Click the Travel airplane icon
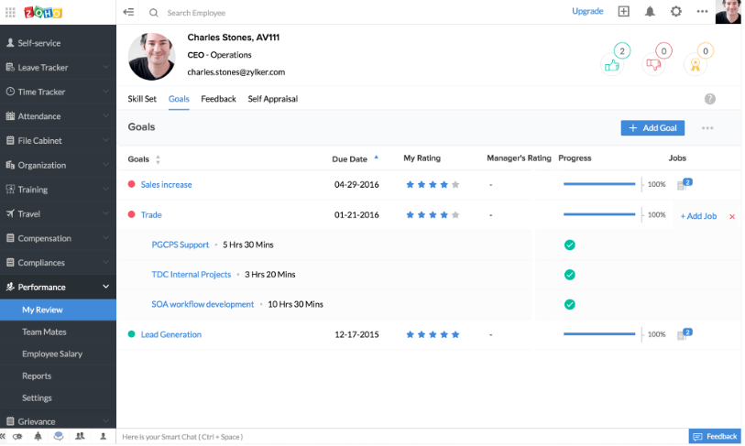This screenshot has width=745, height=446. [10, 213]
